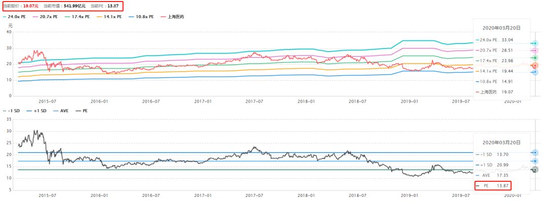Toggle the -1 SD legend series
The height and width of the screenshot is (207, 547).
tap(10, 111)
